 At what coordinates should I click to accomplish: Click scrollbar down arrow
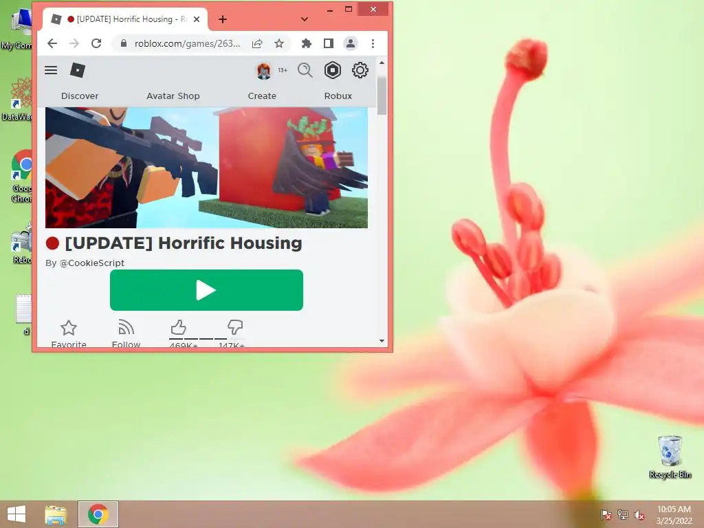pyautogui.click(x=382, y=341)
